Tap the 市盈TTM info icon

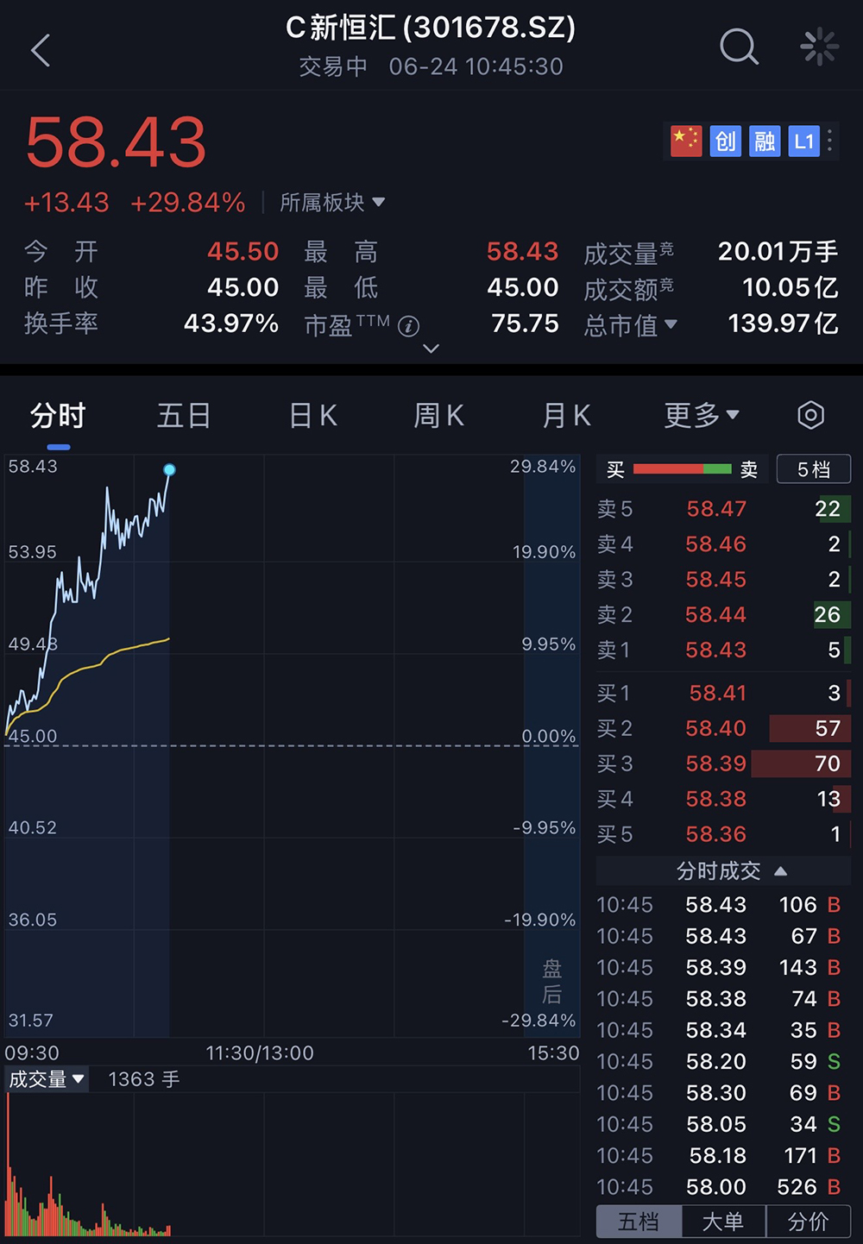409,325
